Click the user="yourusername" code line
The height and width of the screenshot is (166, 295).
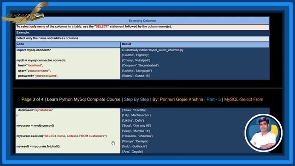(x=34, y=71)
